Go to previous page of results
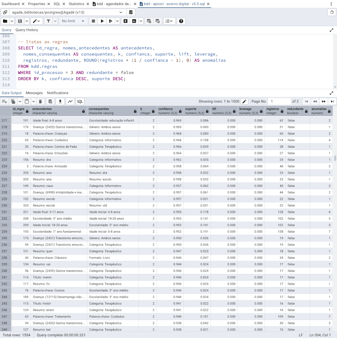The height and width of the screenshot is (338, 337). click(x=315, y=101)
